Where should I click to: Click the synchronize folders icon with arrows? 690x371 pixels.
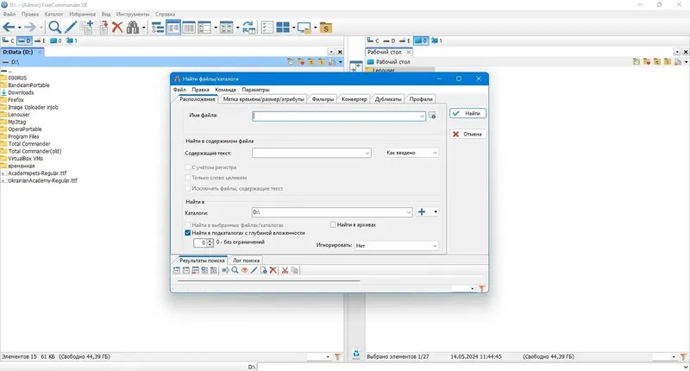pos(249,28)
